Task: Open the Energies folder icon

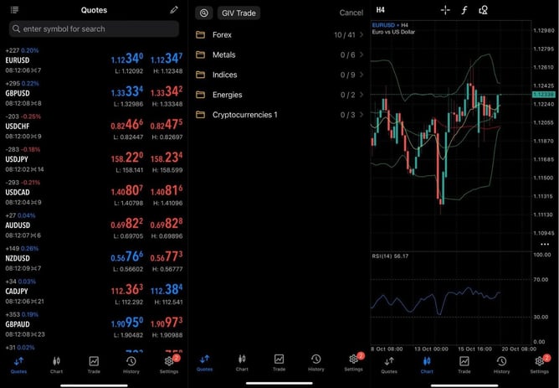Action: 200,95
